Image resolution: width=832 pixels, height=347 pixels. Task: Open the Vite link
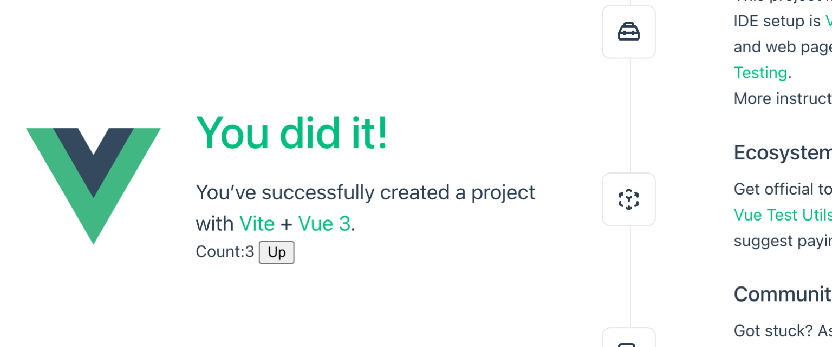257,223
